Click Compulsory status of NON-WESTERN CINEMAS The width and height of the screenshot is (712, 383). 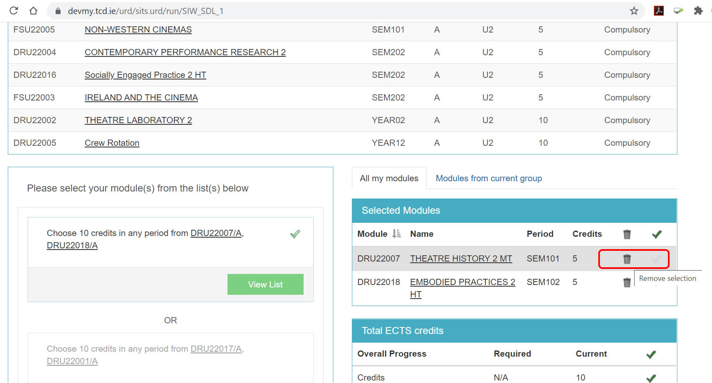[627, 30]
